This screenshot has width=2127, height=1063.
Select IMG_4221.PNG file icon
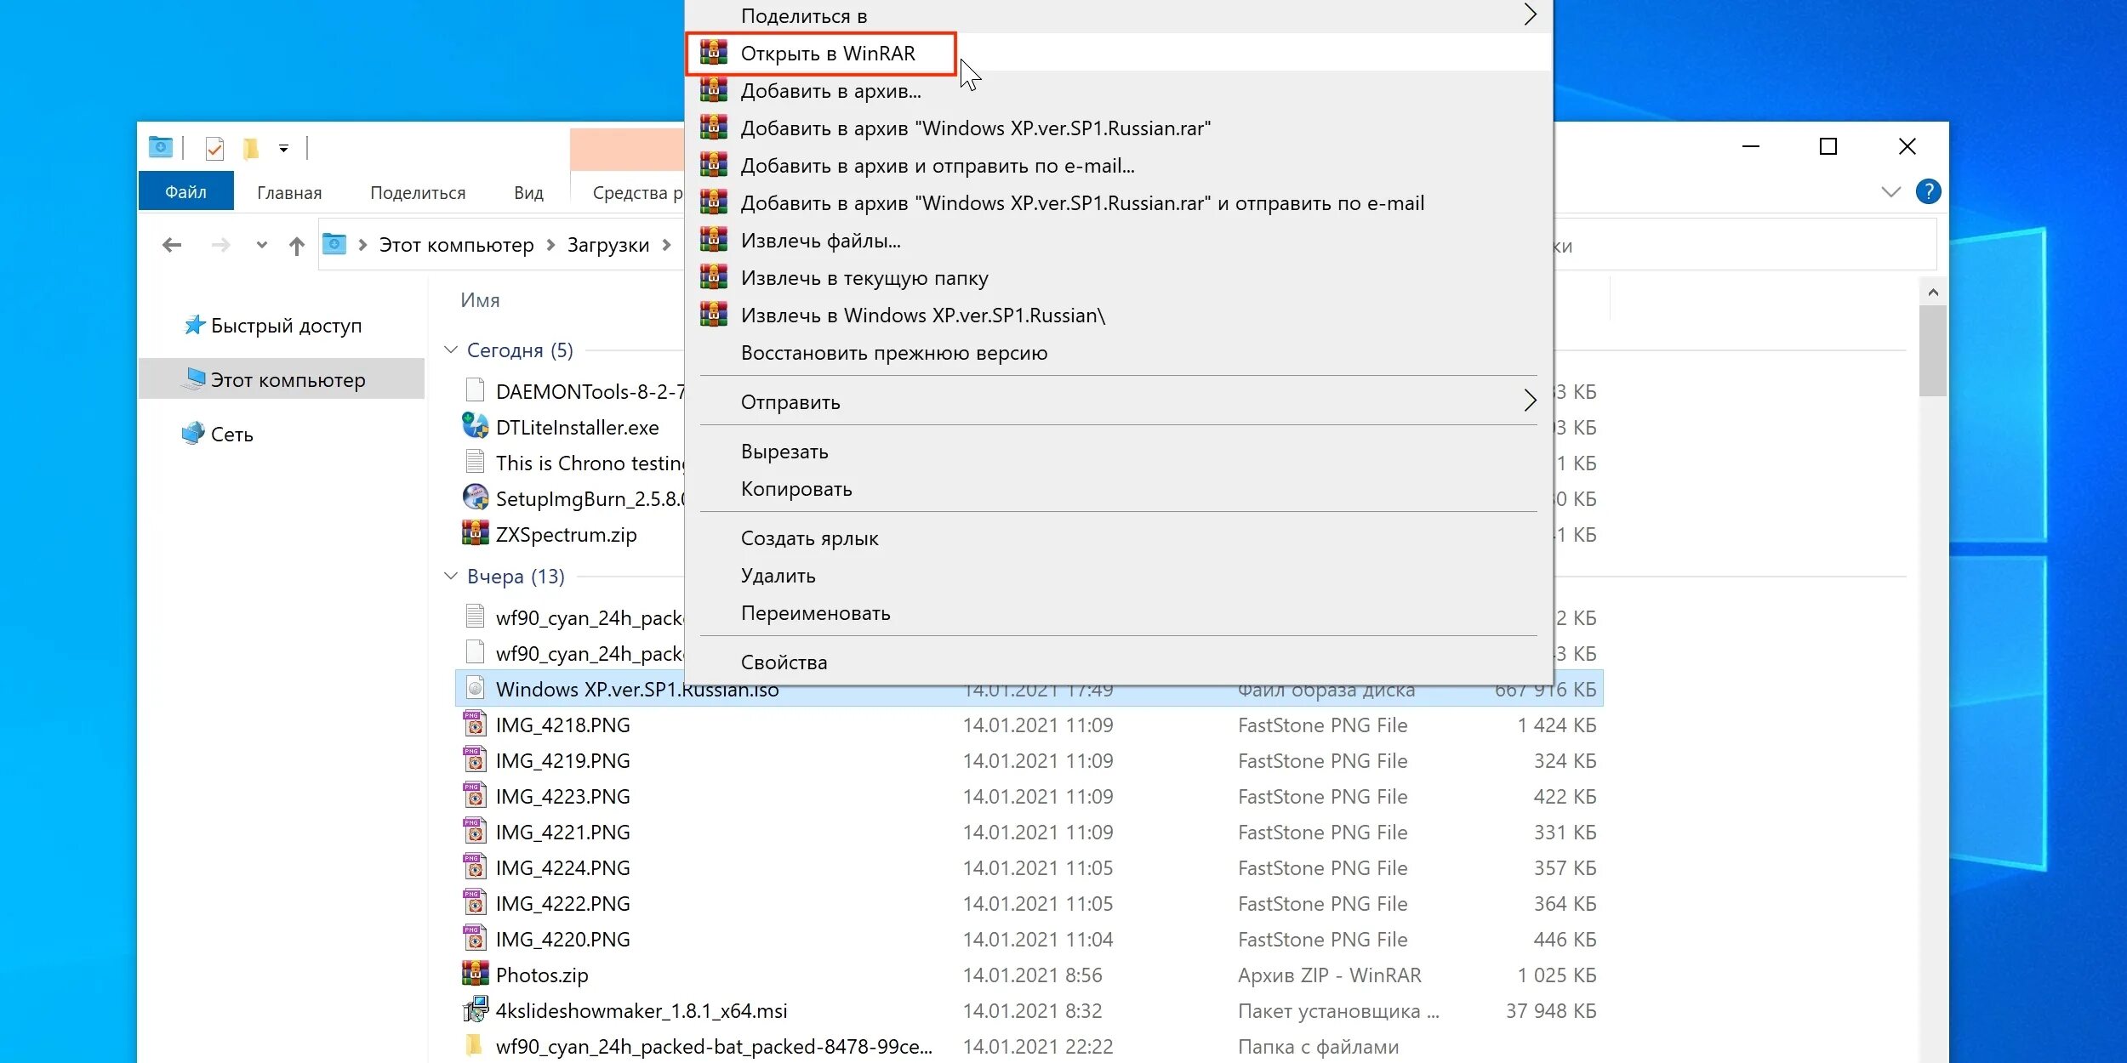pyautogui.click(x=475, y=831)
